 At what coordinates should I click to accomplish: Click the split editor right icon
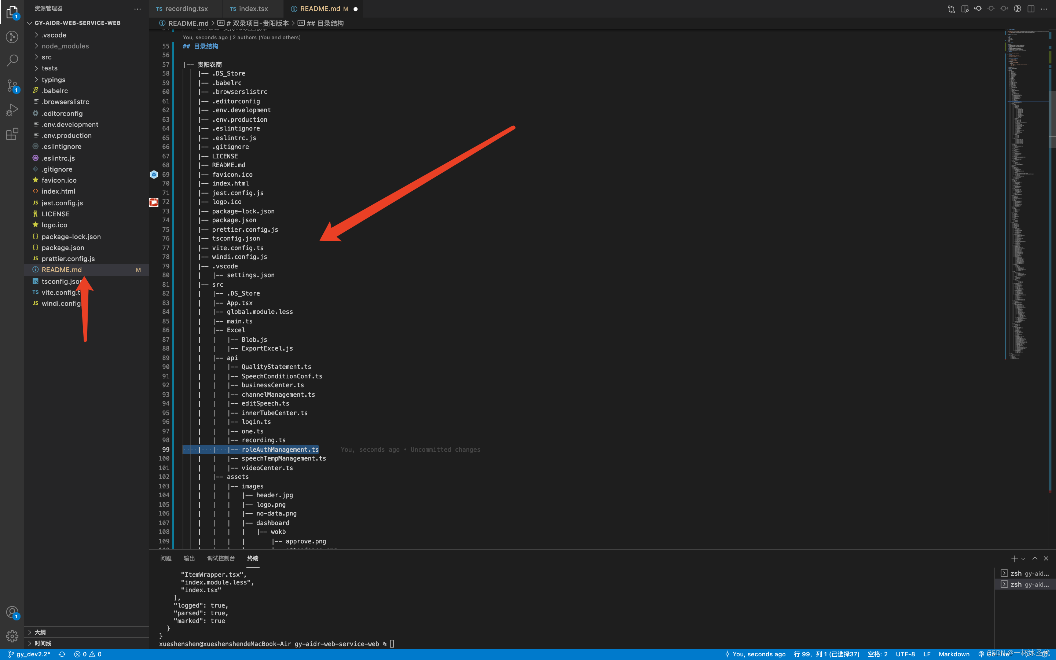coord(1031,9)
